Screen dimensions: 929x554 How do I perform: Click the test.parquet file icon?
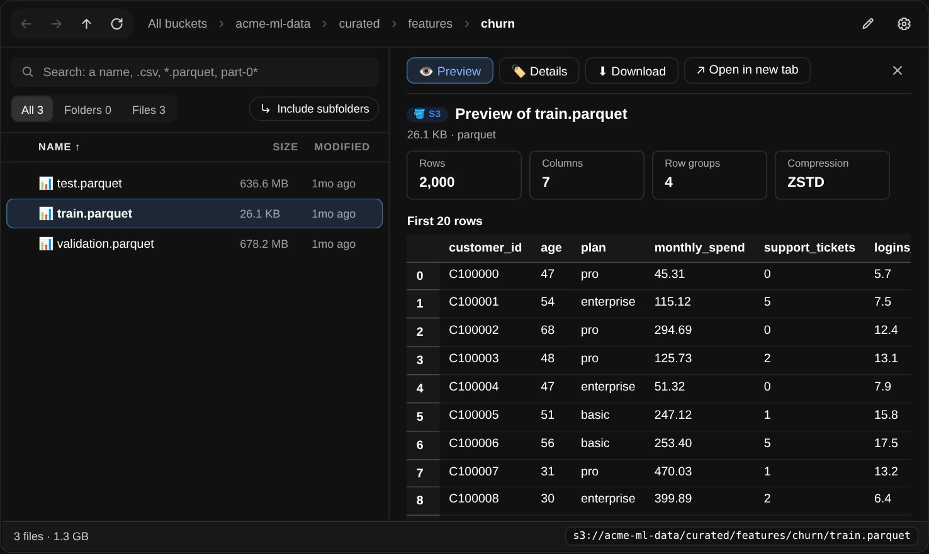(x=46, y=183)
